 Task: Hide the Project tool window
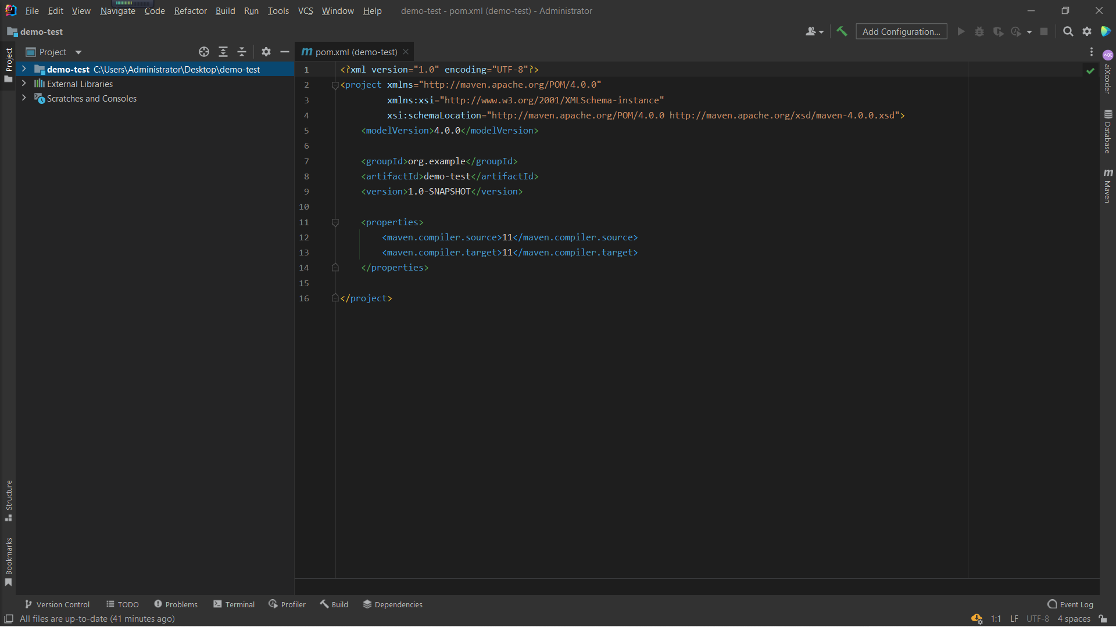point(285,52)
